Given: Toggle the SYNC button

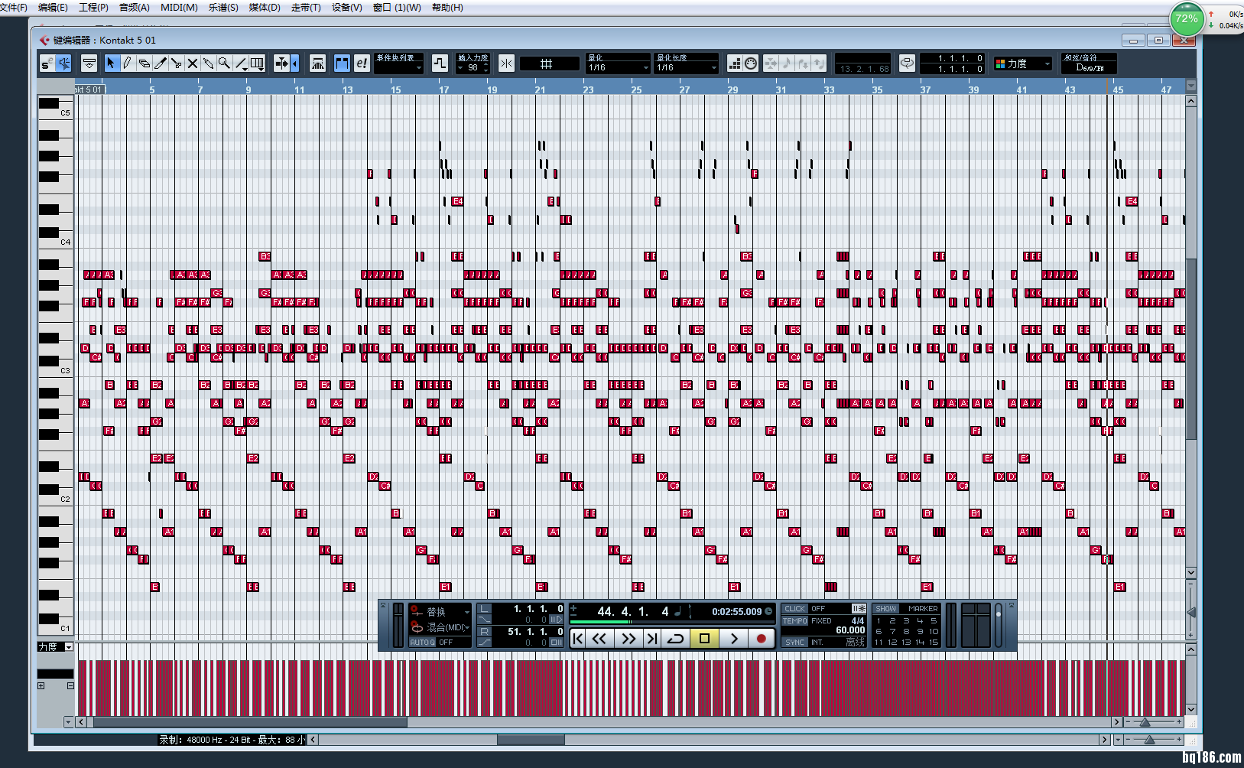Looking at the screenshot, I should (x=794, y=643).
